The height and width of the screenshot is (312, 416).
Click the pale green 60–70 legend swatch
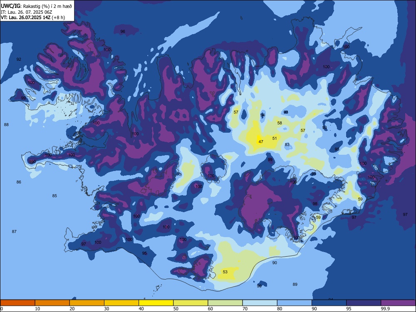(225, 303)
